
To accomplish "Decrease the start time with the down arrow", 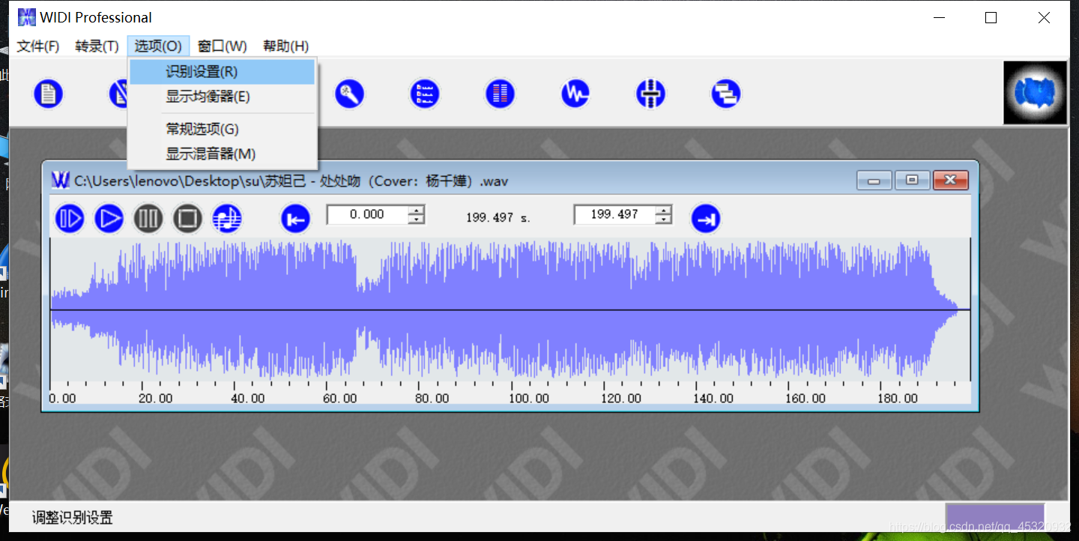I will click(x=417, y=220).
